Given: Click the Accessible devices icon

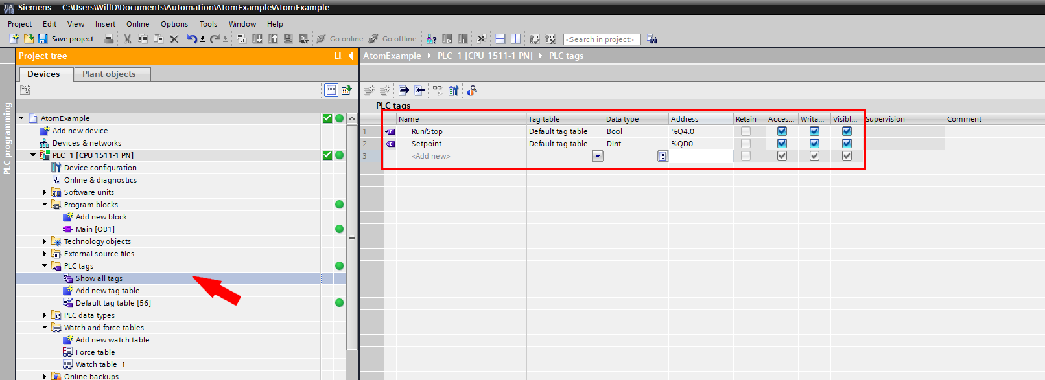Looking at the screenshot, I should point(431,39).
